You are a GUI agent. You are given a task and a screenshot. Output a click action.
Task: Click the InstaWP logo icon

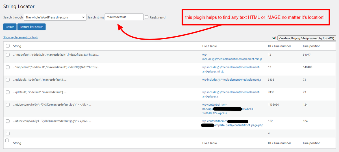(x=274, y=38)
